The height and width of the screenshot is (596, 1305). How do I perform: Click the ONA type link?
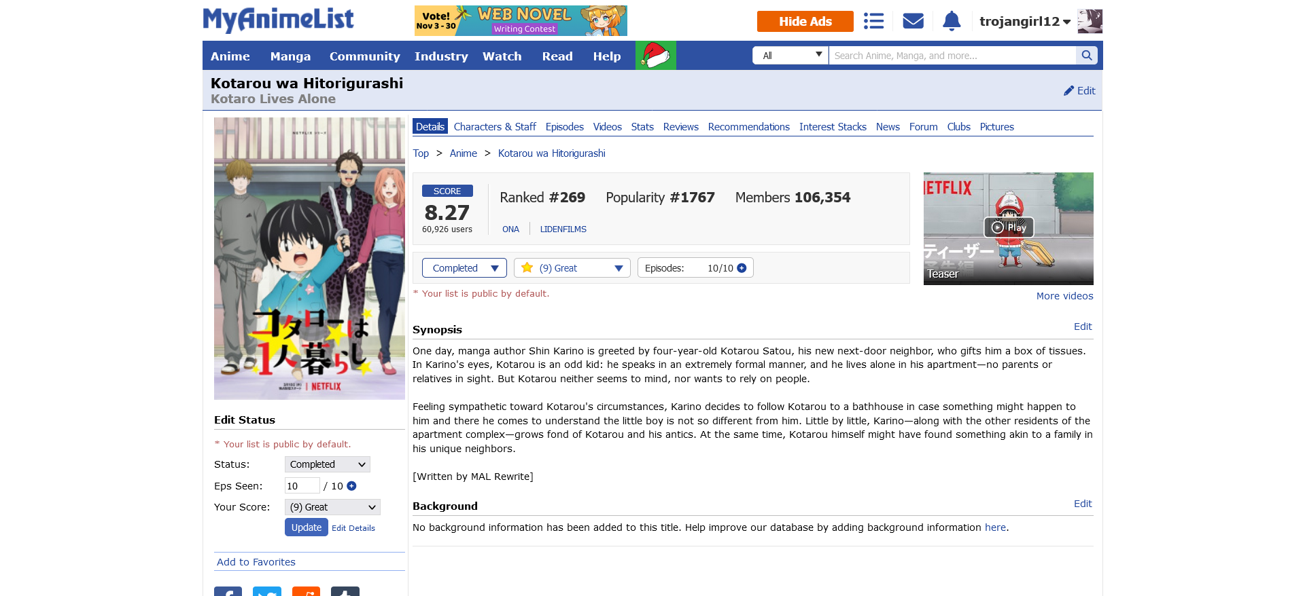510,229
